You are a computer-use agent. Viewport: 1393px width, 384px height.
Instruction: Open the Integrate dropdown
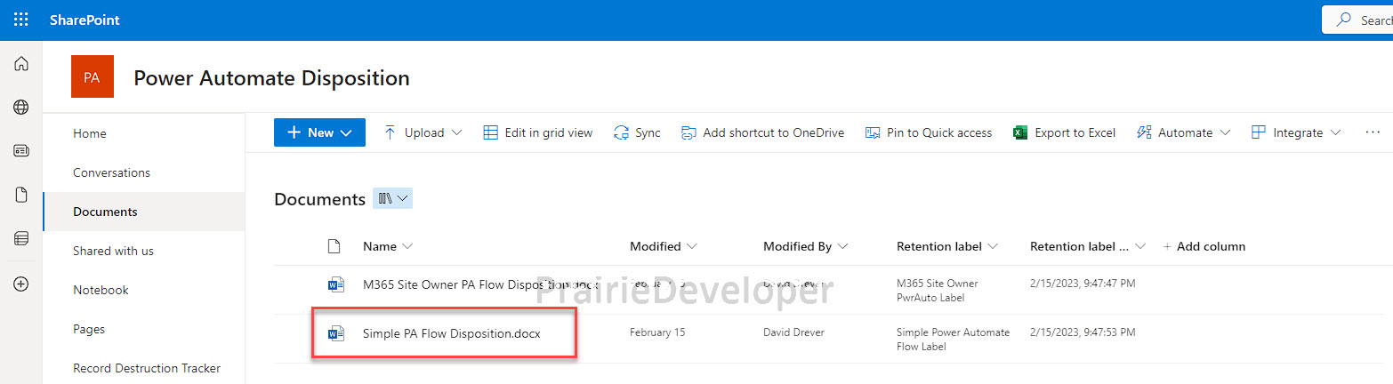pos(1296,132)
